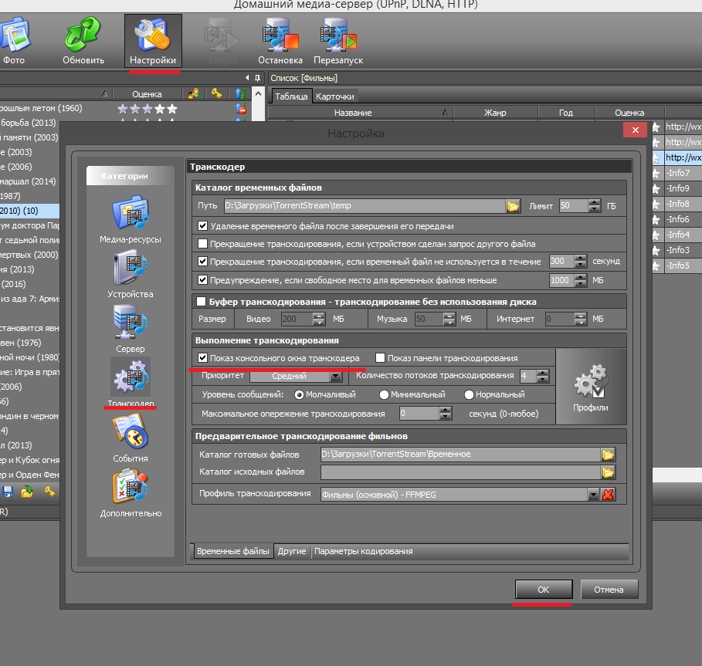702x666 pixels.
Task: Browse for the temporary files path folder
Action: [x=513, y=206]
